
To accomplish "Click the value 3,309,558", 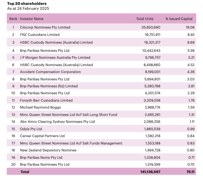I will (152, 100).
